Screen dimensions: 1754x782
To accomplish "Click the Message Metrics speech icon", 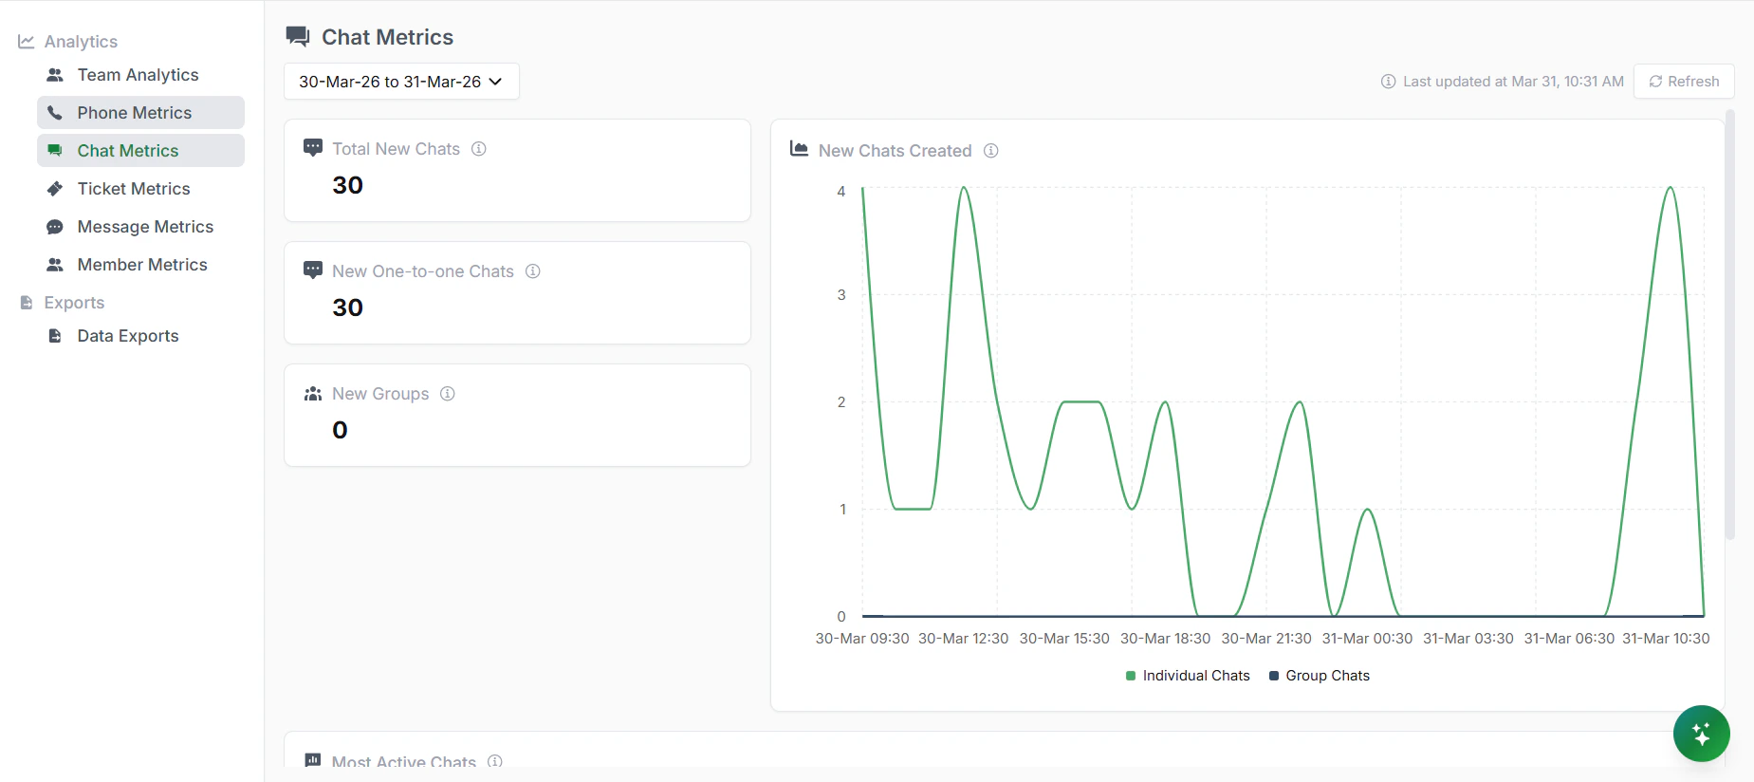I will [x=55, y=227].
